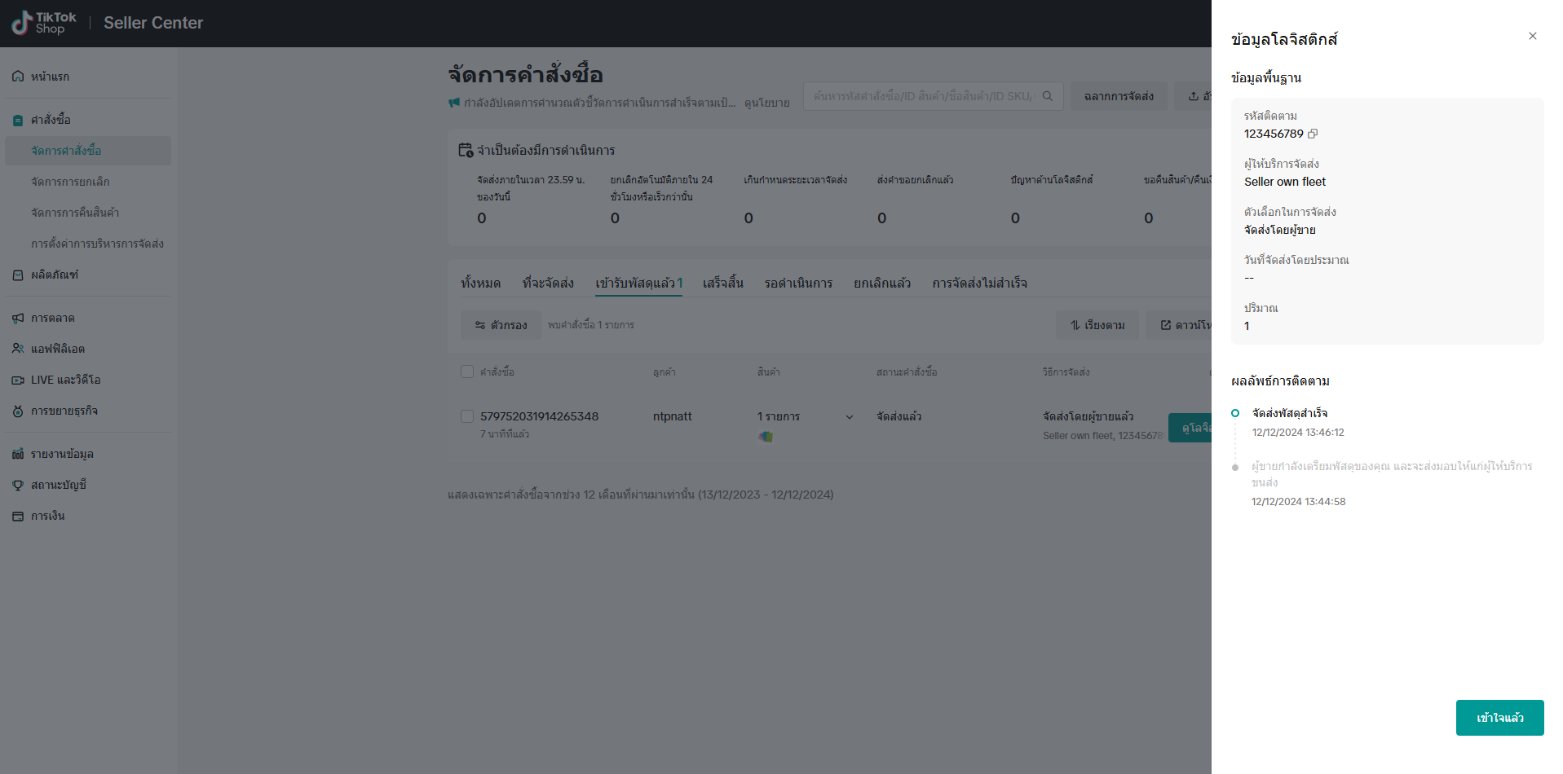
Task: Expand the 1 item product dropdown
Action: point(850,417)
